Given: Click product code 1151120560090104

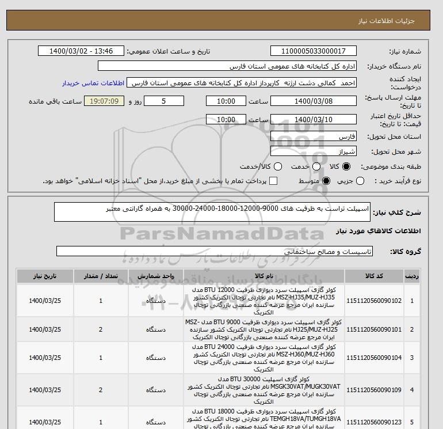Looking at the screenshot, I should (374, 358).
